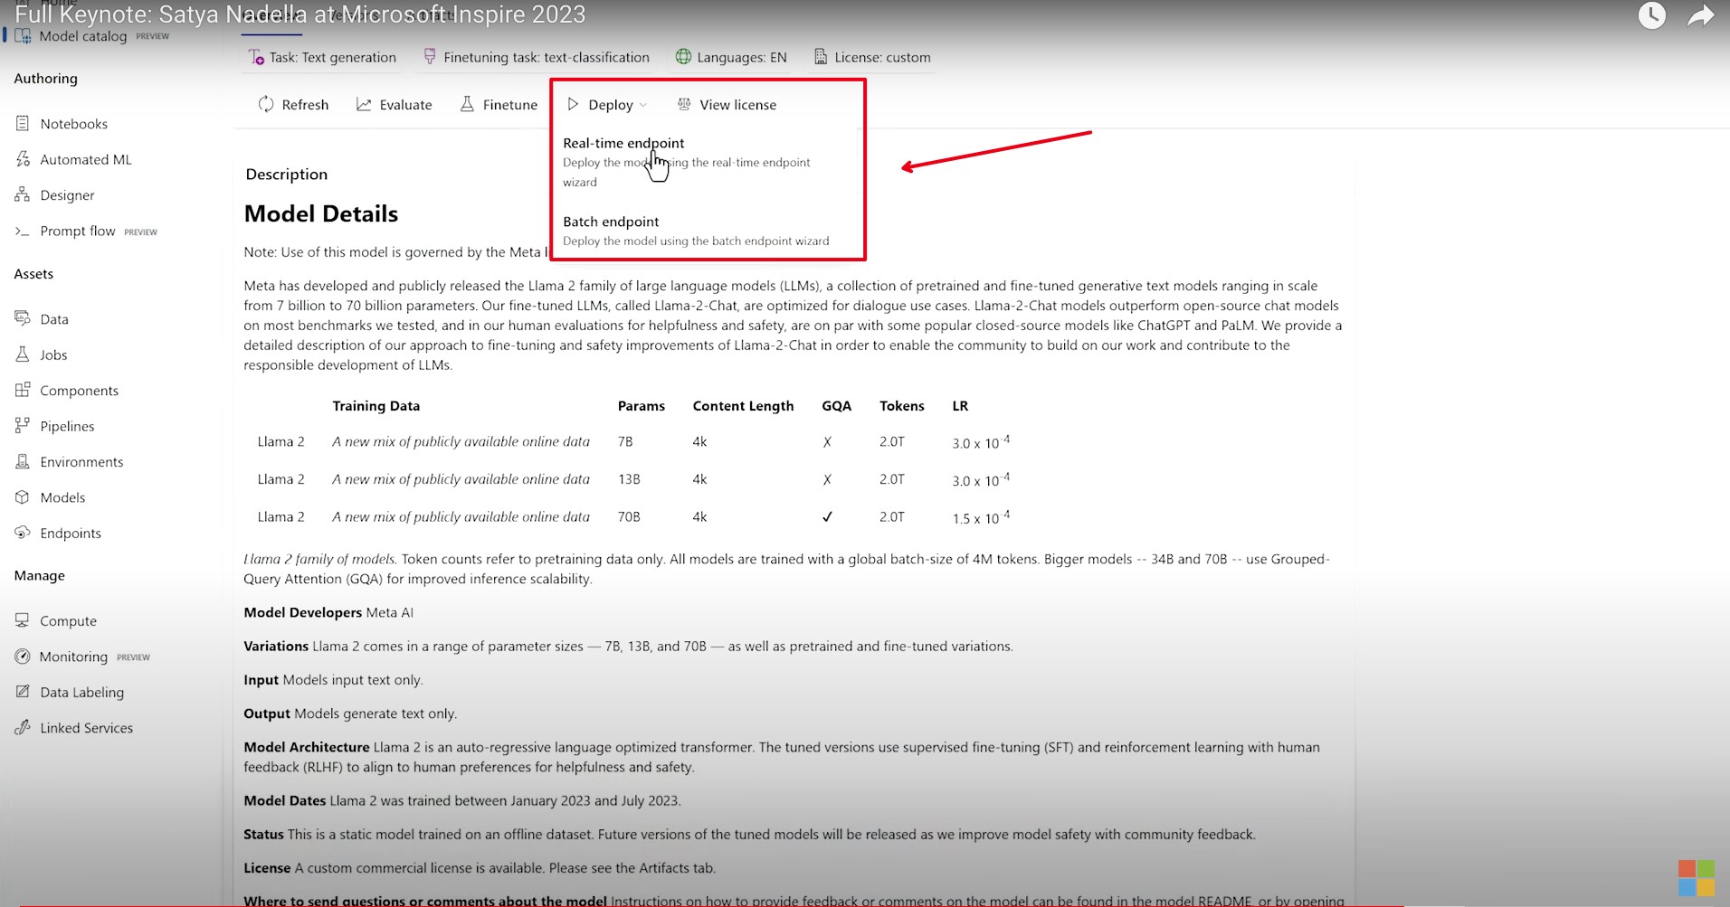Viewport: 1730px width, 907px height.
Task: Click the Training Data column header
Action: point(375,406)
